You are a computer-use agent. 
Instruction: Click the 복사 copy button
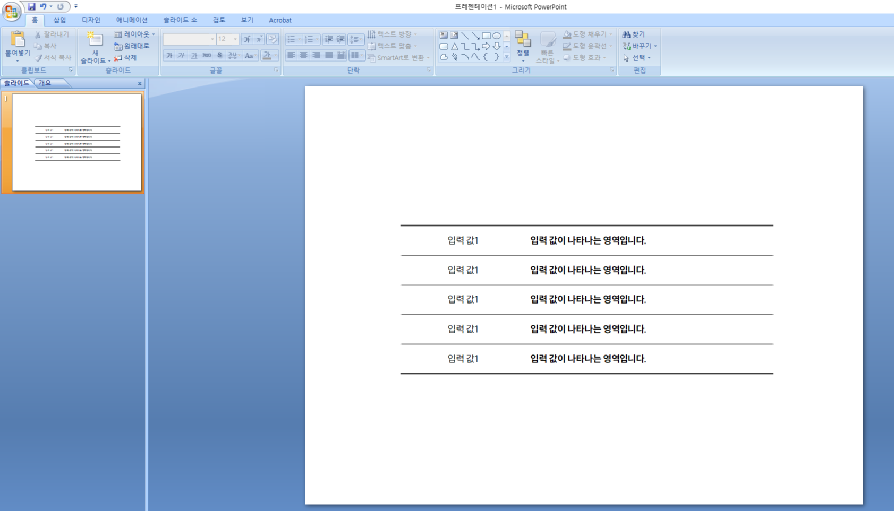tap(46, 46)
